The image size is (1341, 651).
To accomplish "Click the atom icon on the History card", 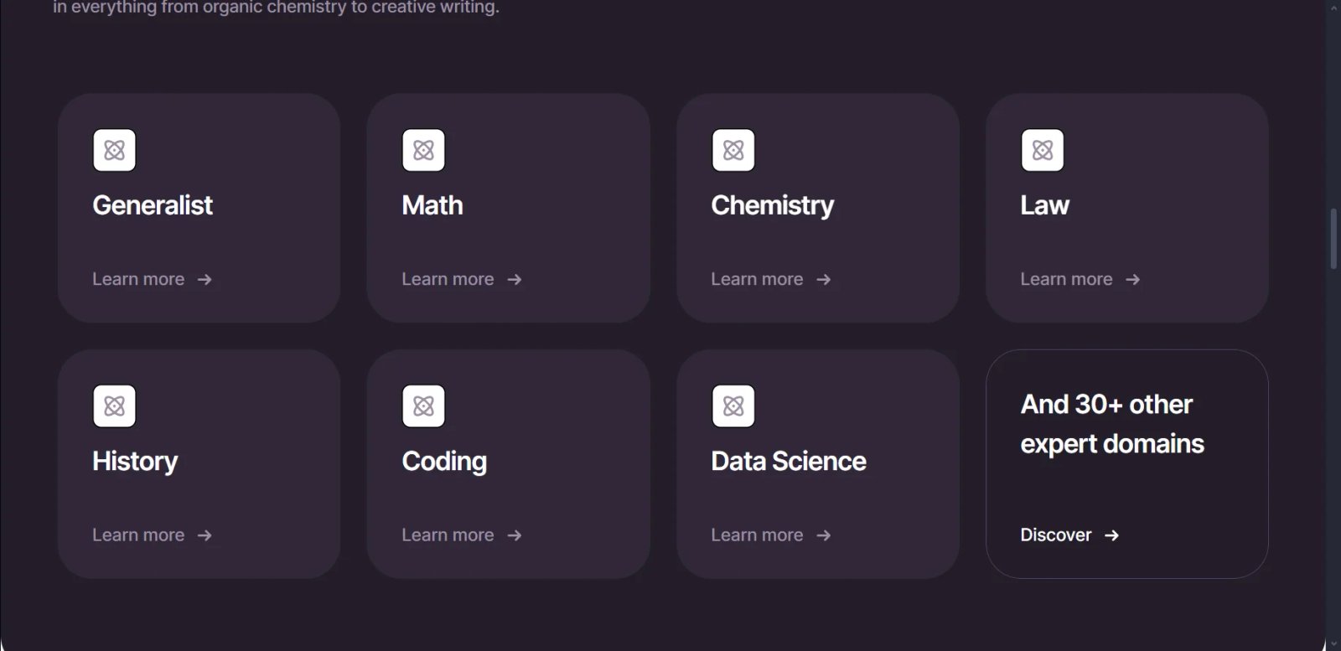I will [114, 406].
